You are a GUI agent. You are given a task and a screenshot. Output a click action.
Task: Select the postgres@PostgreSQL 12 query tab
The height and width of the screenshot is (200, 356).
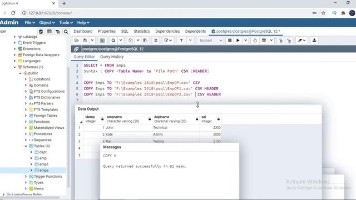(x=246, y=31)
